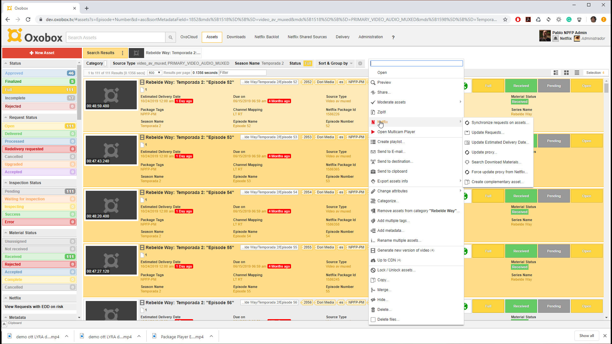Toggle the Waiting for inspection filter
Screen dimensions: 612x344
tap(40, 199)
